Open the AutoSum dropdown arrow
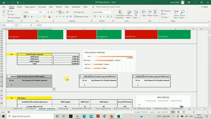211x119 pixels. [x=172, y=11]
